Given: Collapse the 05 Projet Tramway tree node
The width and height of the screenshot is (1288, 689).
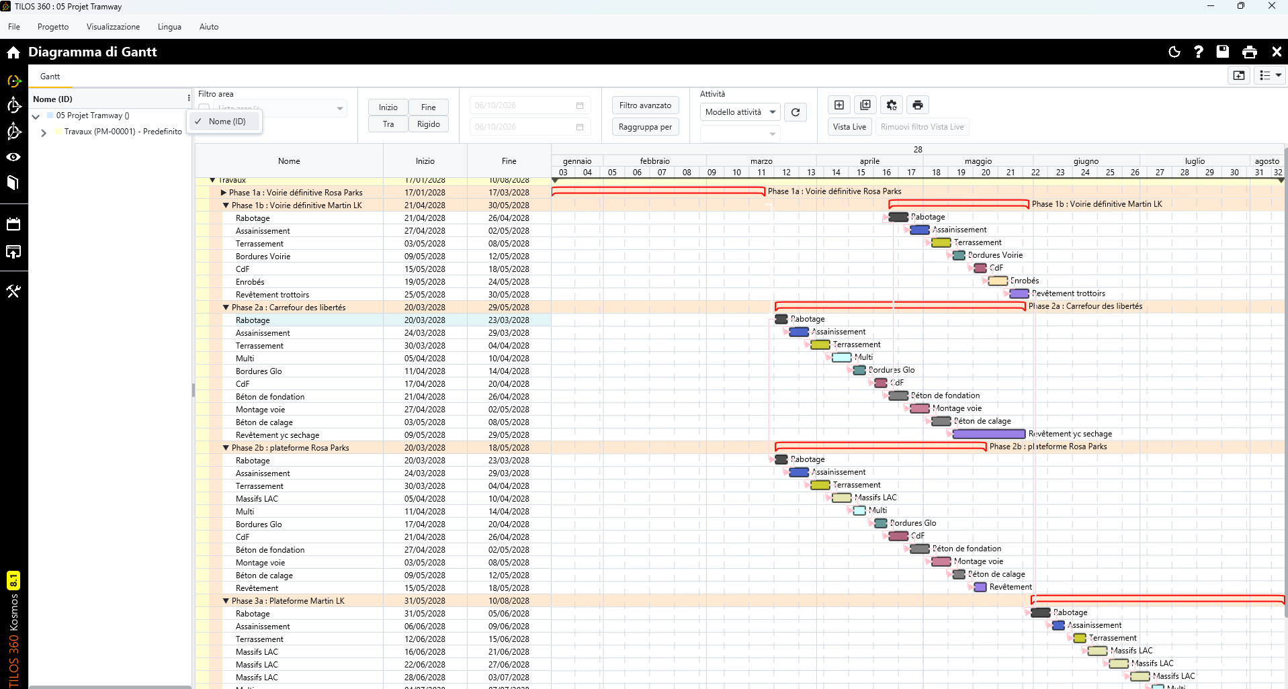Looking at the screenshot, I should coord(36,116).
